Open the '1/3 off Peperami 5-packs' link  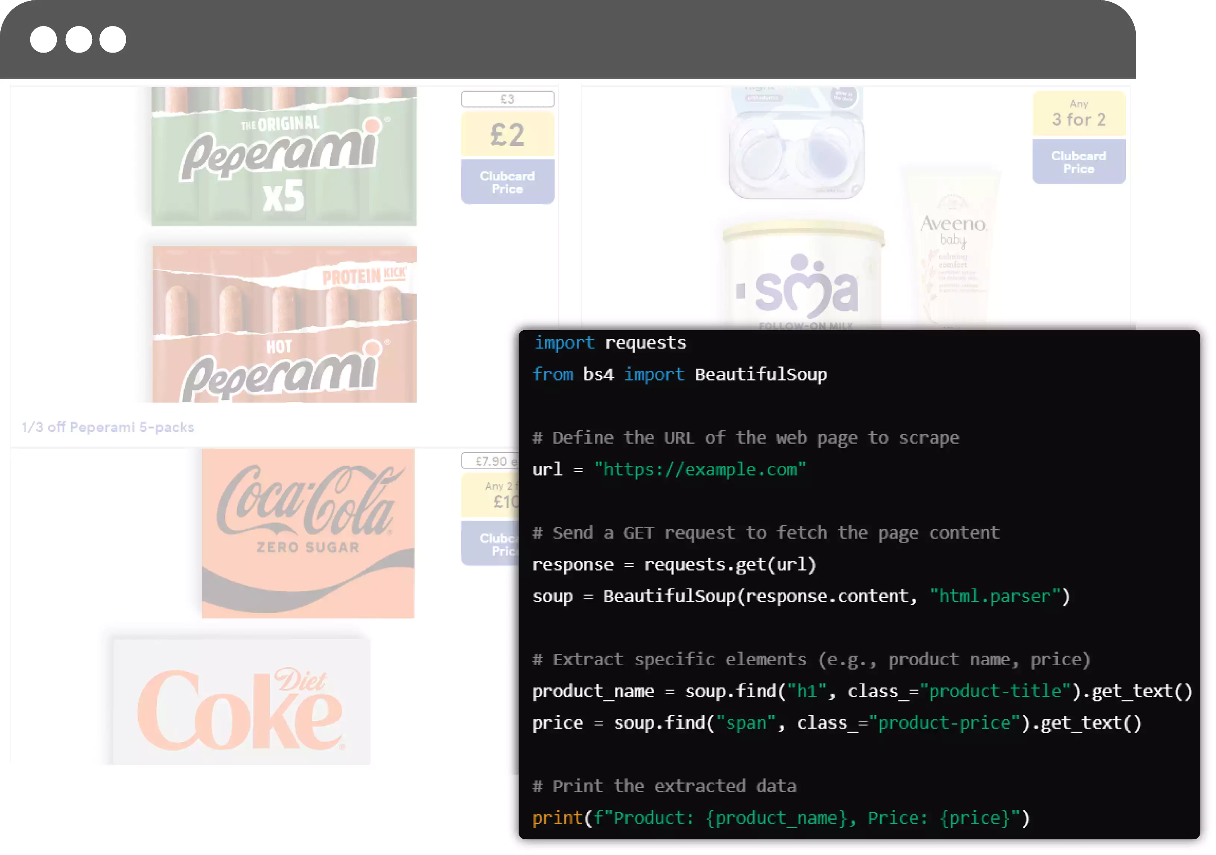coord(108,427)
